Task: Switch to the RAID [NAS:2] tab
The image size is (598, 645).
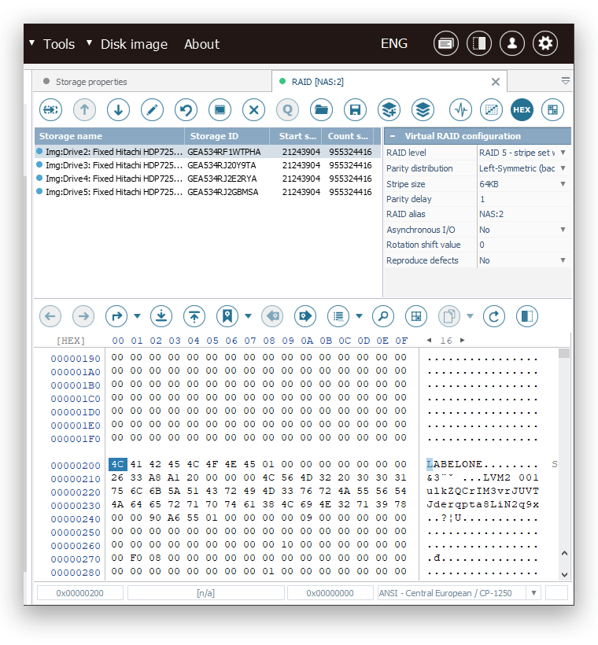Action: click(x=389, y=82)
